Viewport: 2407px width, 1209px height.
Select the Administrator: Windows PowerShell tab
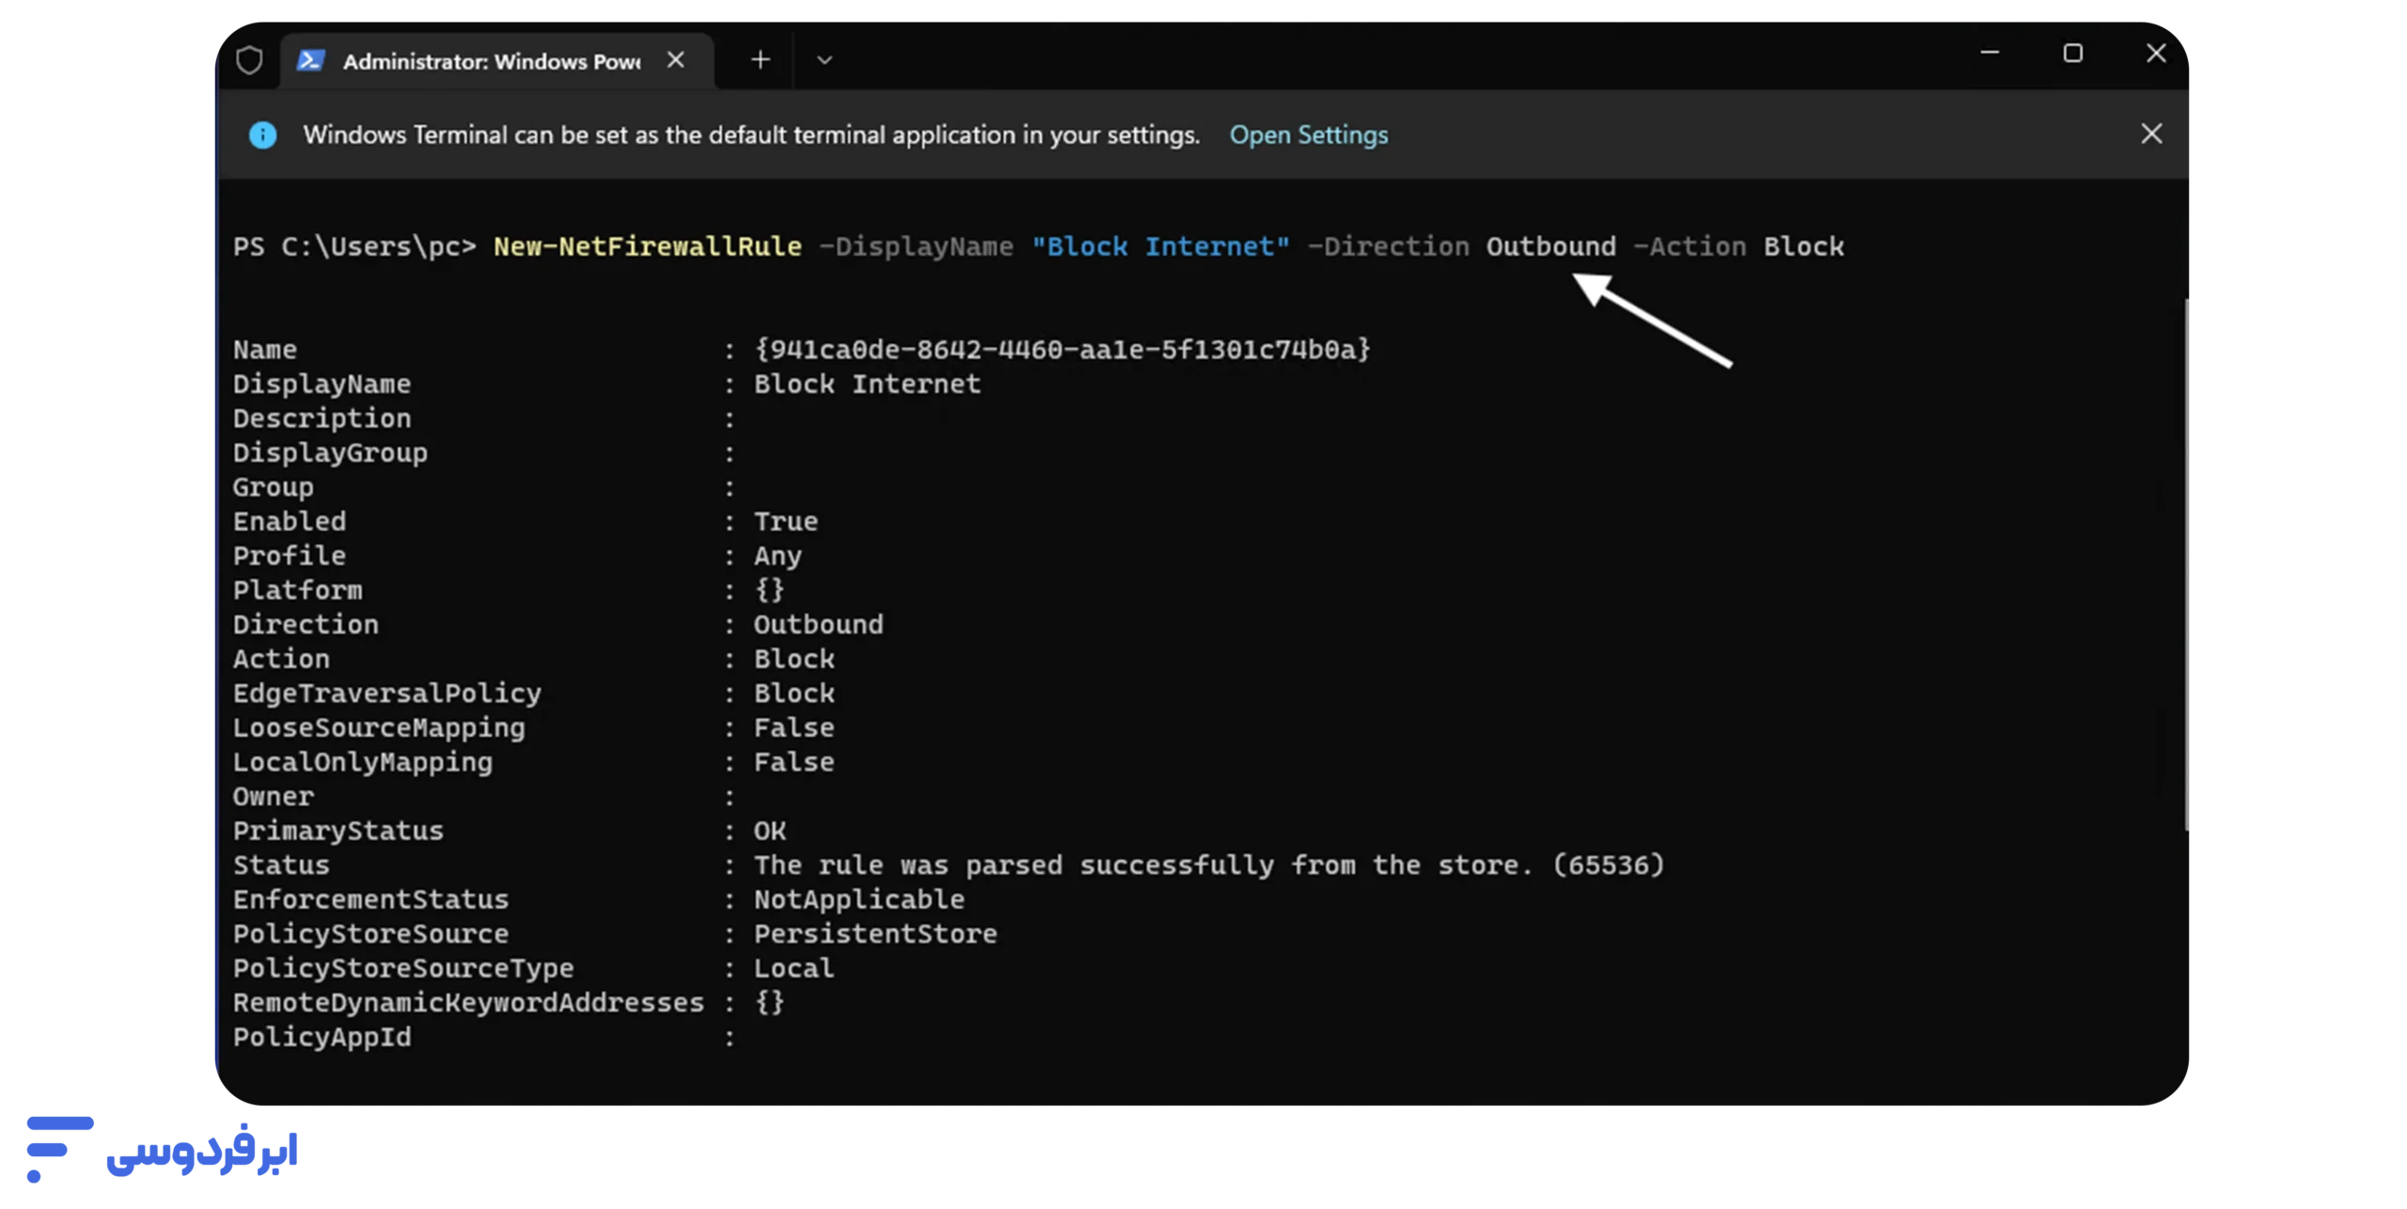[x=491, y=61]
